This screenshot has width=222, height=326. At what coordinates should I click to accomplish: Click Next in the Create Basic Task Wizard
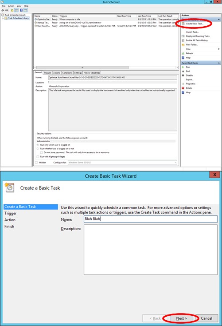click(181, 318)
